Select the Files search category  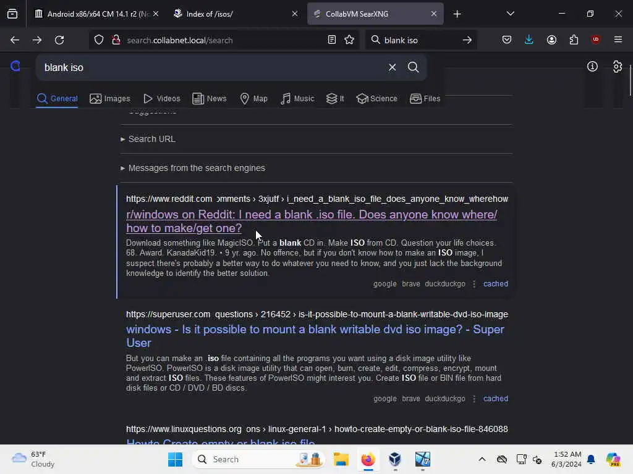click(x=425, y=98)
